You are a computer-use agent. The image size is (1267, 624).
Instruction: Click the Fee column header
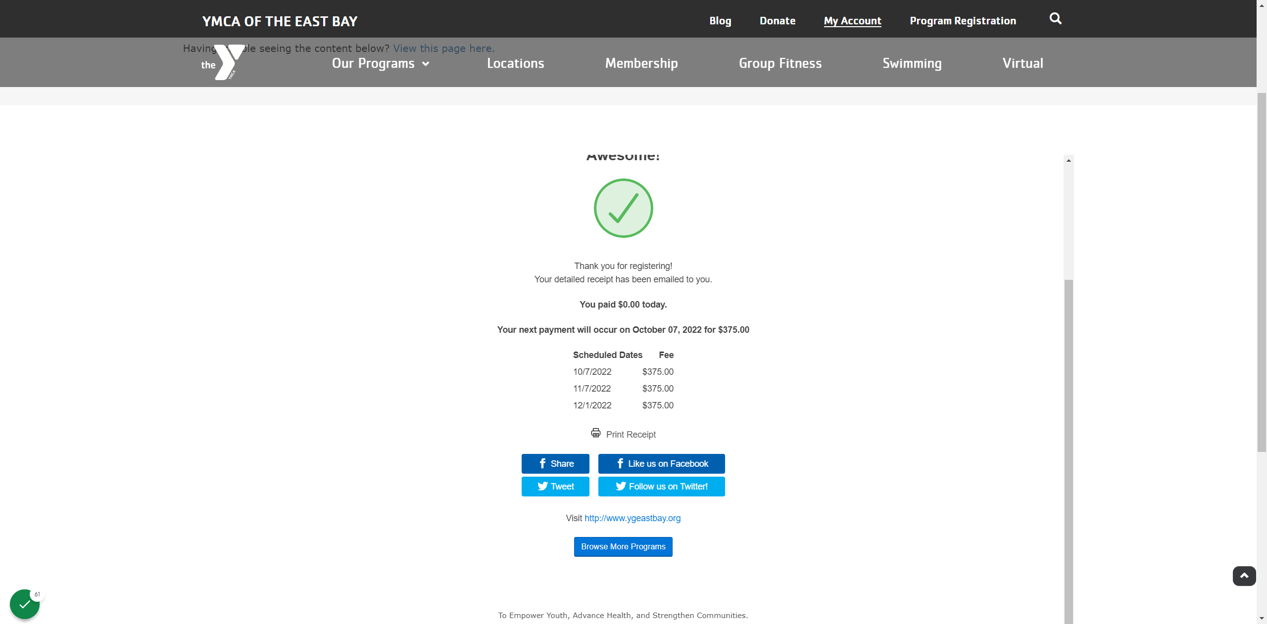click(x=666, y=355)
